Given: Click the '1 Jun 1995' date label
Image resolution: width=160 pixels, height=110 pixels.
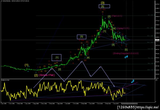Looking at the screenshot, I should (x=3, y=104).
